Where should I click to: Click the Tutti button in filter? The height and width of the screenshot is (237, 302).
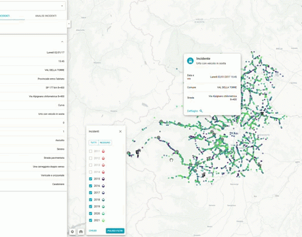point(94,142)
